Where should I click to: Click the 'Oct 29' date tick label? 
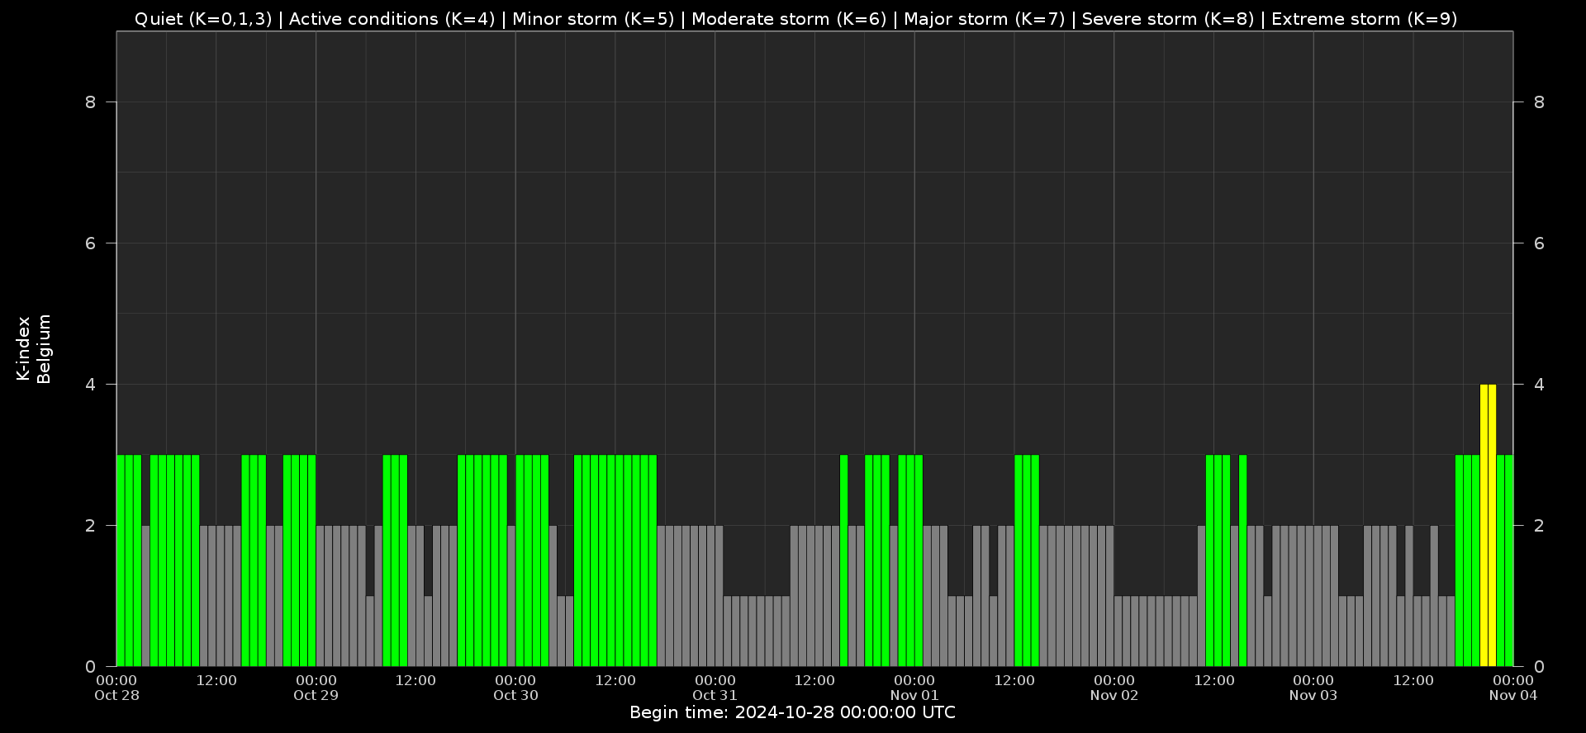pos(316,695)
